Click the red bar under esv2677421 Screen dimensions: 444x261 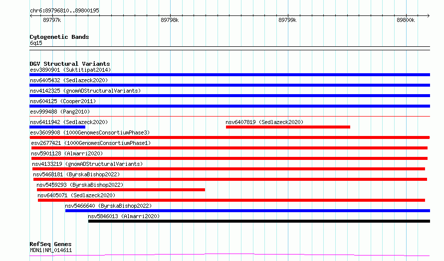click(x=229, y=148)
